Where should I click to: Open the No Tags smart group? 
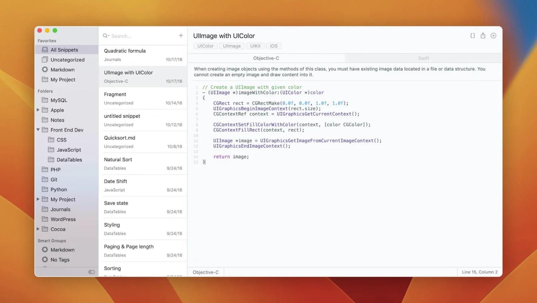[x=60, y=260]
